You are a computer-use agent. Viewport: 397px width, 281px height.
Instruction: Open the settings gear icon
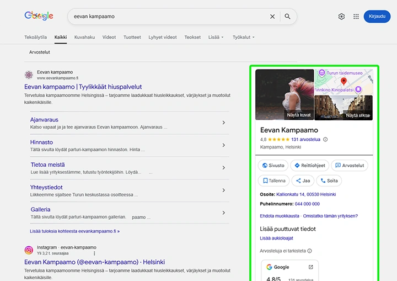pos(341,17)
